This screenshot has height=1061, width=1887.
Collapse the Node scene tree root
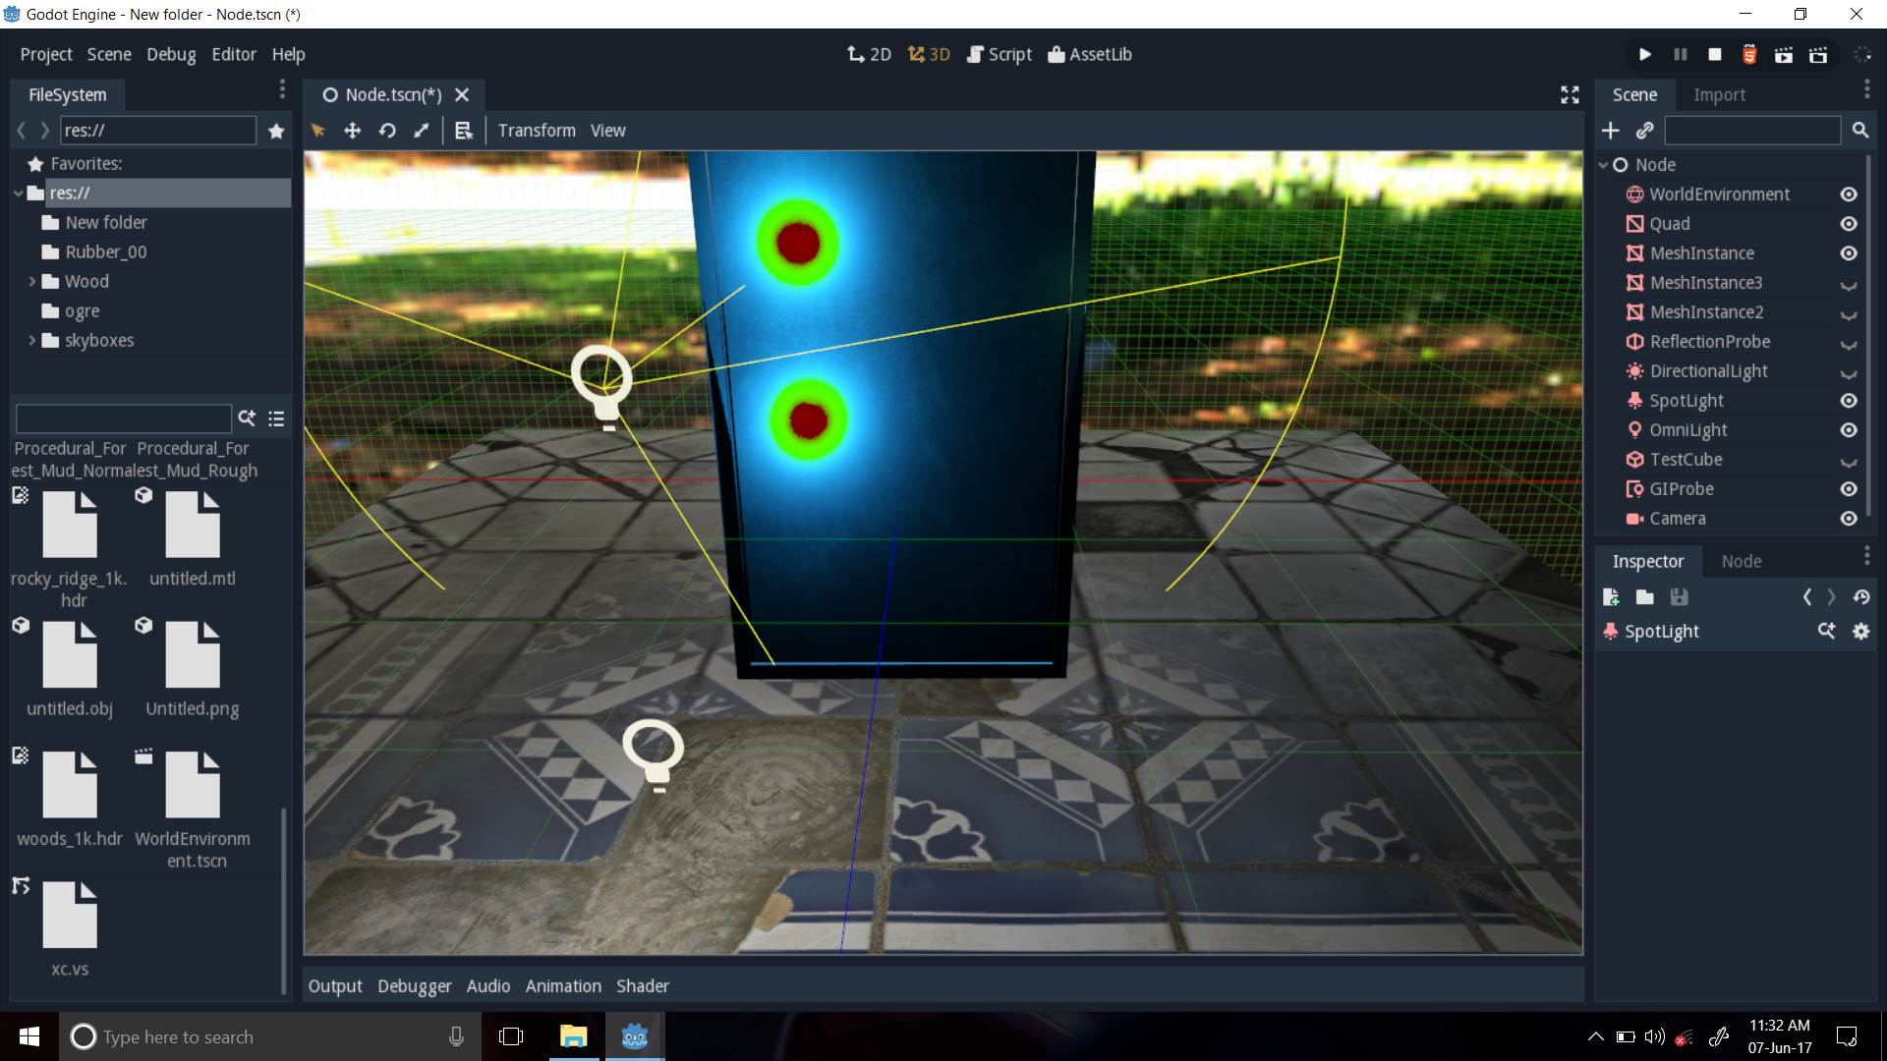1605,164
